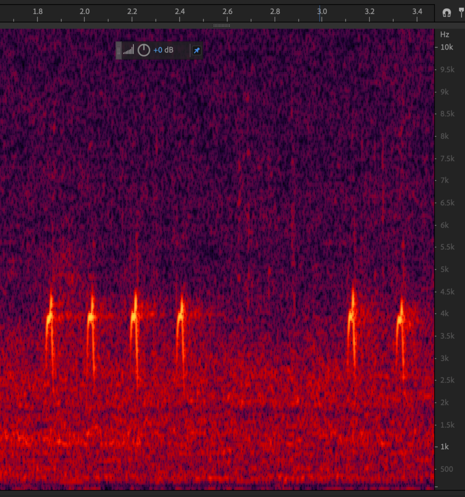The image size is (465, 497).
Task: Click the 1k frequency scale label
Action: tap(445, 447)
